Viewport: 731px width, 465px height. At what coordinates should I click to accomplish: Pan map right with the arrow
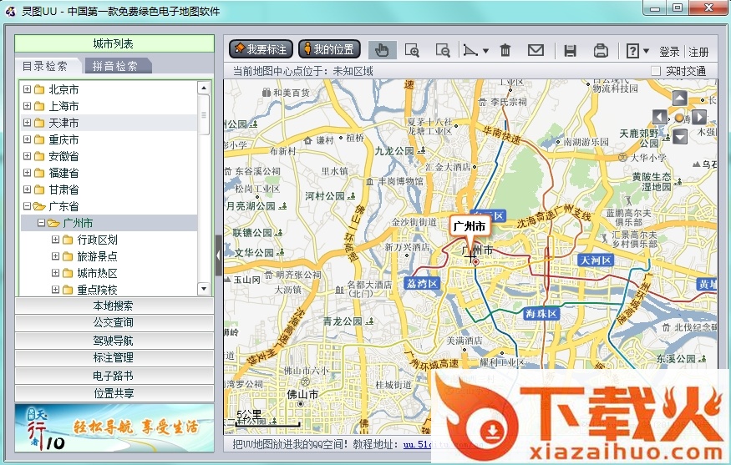click(699, 117)
